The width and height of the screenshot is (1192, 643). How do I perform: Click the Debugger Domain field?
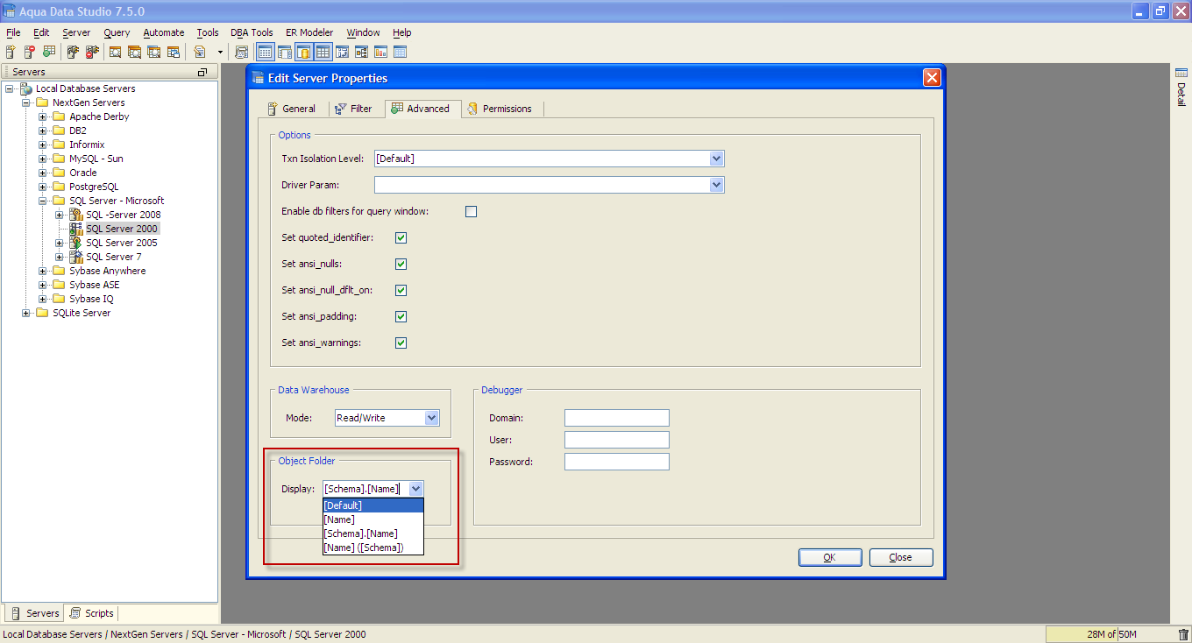[x=617, y=418]
